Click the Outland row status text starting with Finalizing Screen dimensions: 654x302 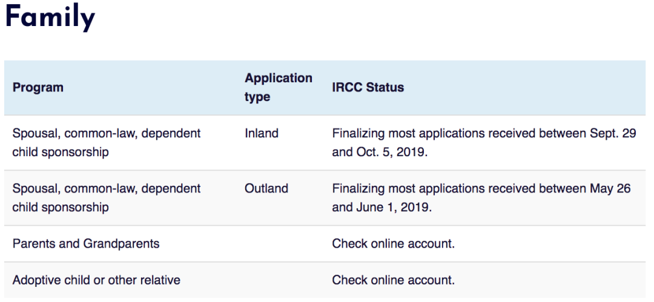[424, 189]
